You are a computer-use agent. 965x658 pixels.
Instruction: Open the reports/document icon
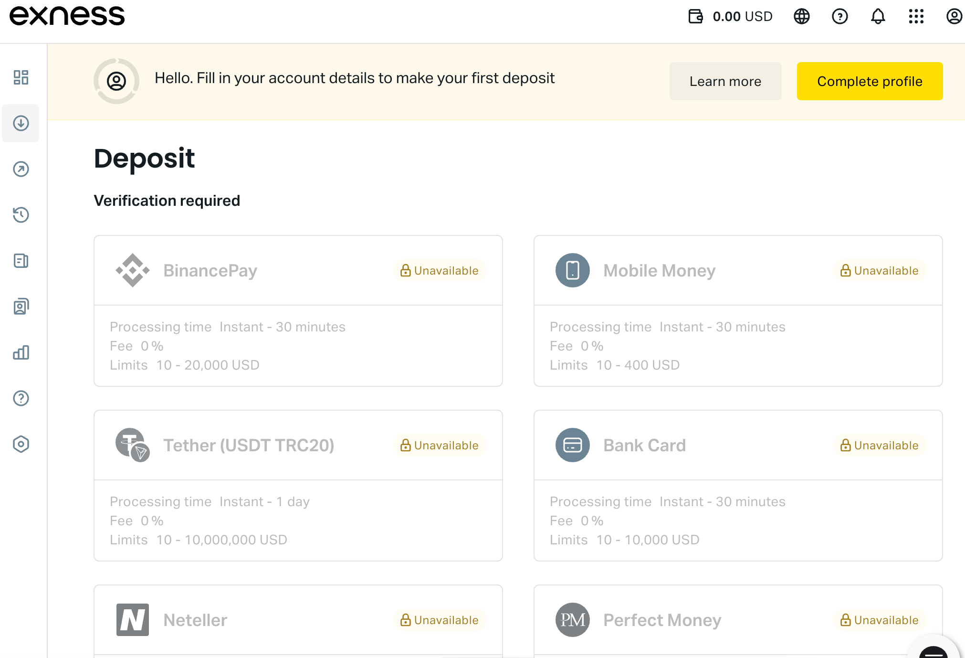[21, 260]
